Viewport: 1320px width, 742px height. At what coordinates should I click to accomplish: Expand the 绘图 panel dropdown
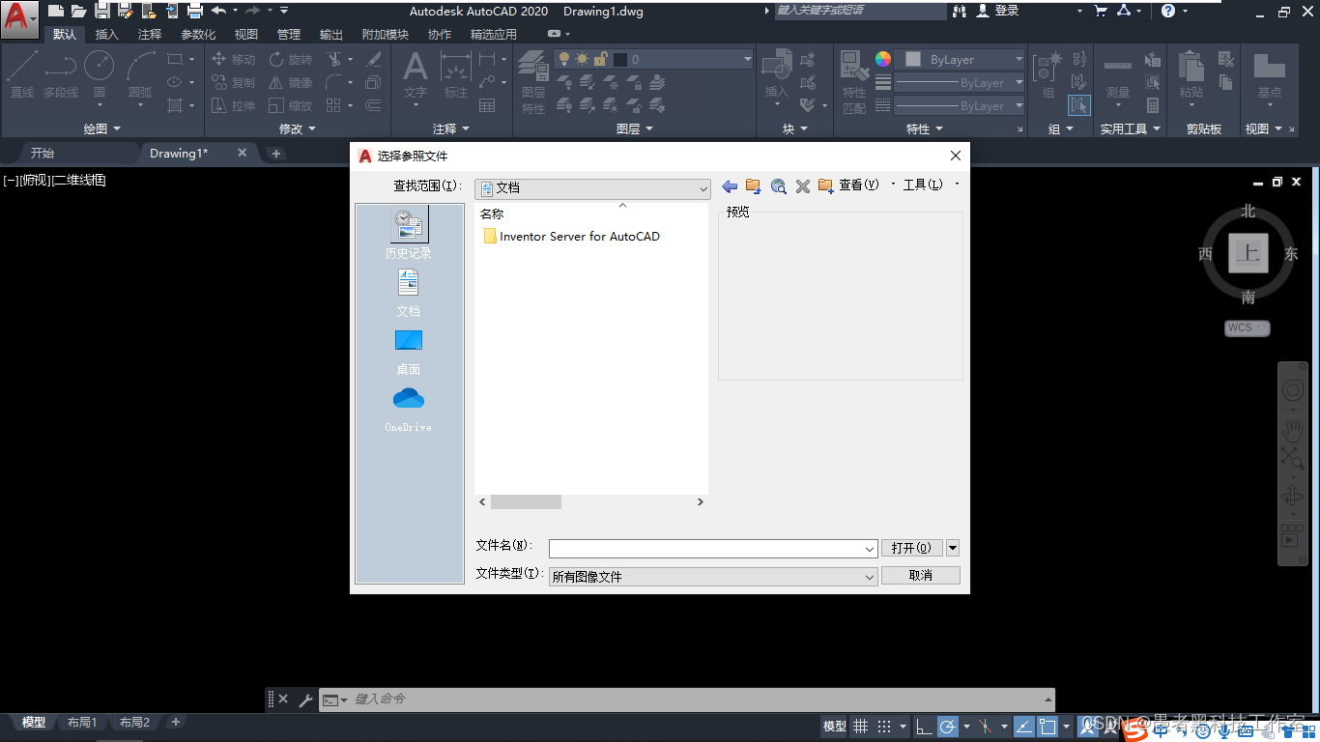pos(102,128)
